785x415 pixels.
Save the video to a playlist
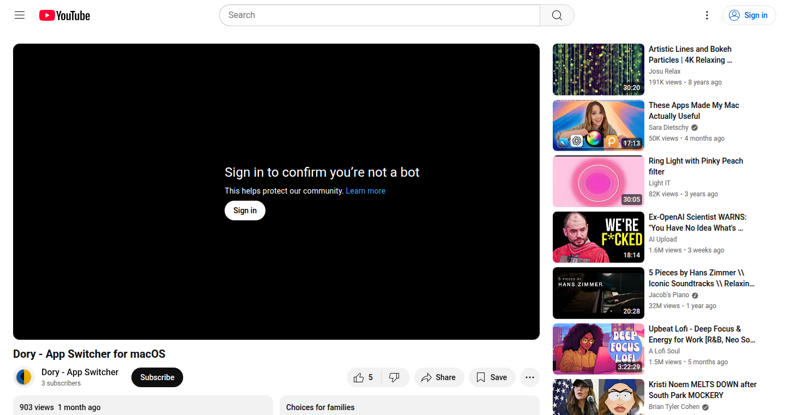tap(492, 377)
